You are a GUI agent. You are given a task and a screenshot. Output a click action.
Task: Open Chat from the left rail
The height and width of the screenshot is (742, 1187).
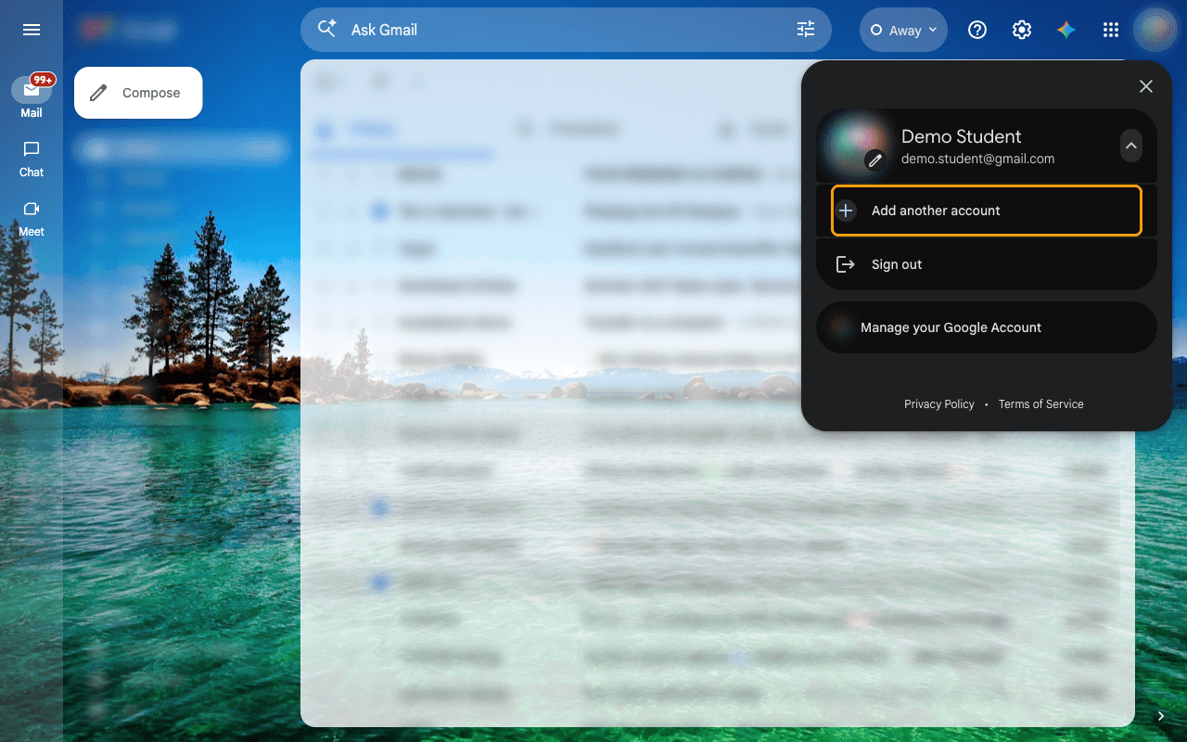(x=32, y=160)
